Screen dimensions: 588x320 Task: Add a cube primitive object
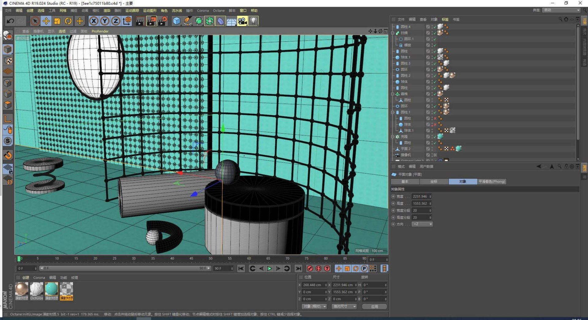click(176, 21)
